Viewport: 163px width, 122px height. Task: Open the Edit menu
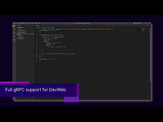pos(19,23)
